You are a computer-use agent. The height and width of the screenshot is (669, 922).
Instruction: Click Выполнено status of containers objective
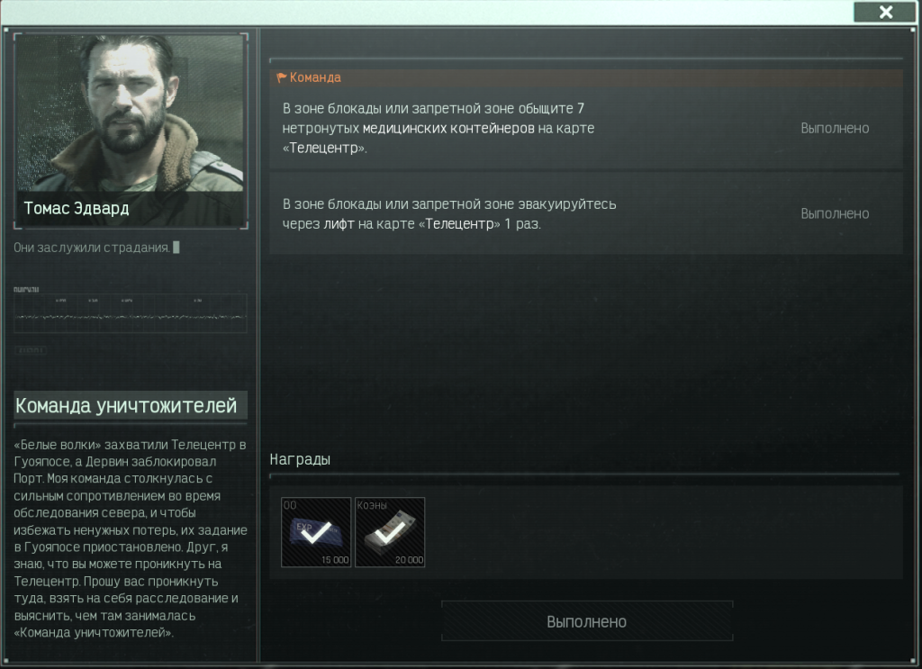coord(835,128)
